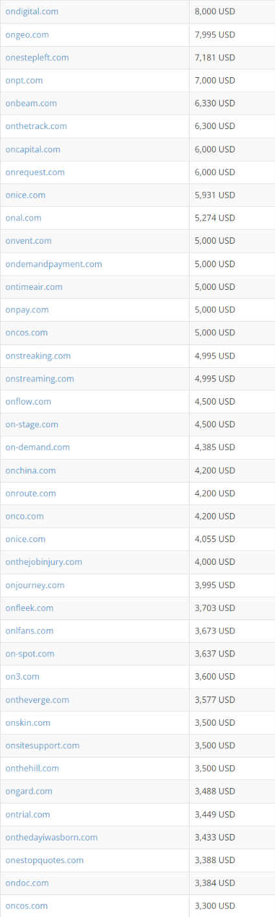Select onthejobinjury.com link
The image size is (275, 917).
tap(44, 562)
